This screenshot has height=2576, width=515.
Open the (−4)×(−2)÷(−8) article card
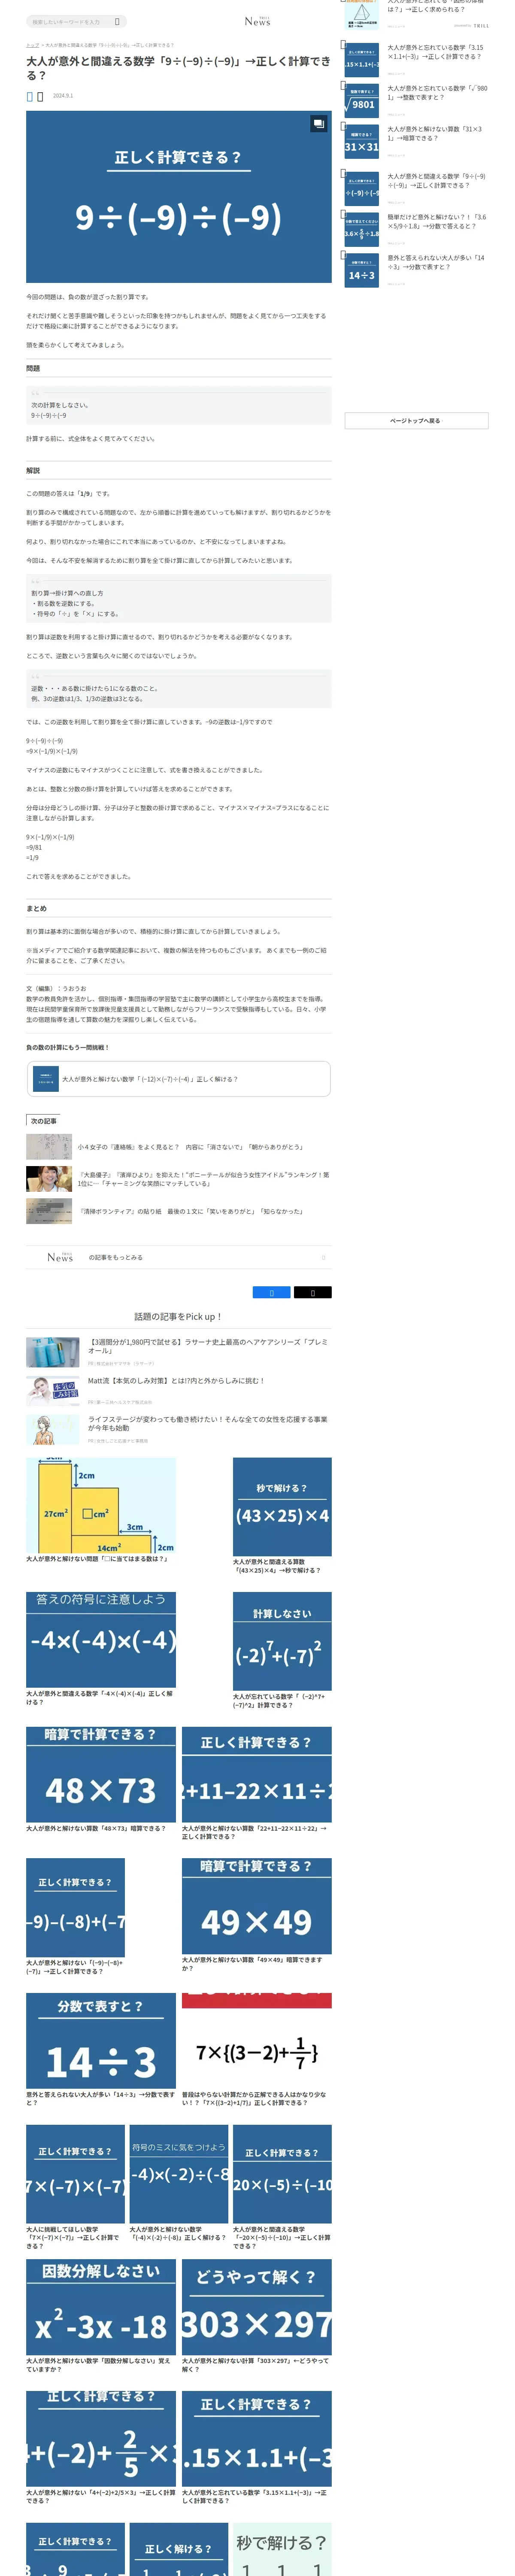coord(179,2183)
